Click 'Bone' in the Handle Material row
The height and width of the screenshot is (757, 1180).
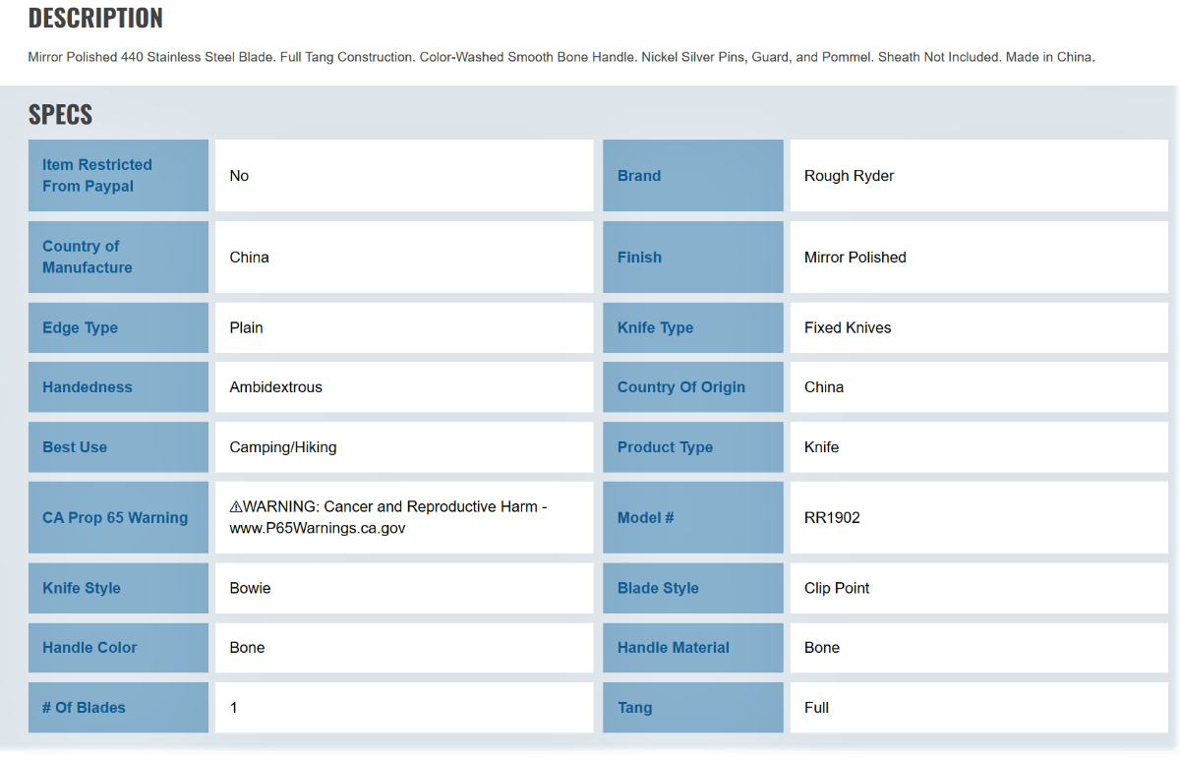tap(822, 648)
